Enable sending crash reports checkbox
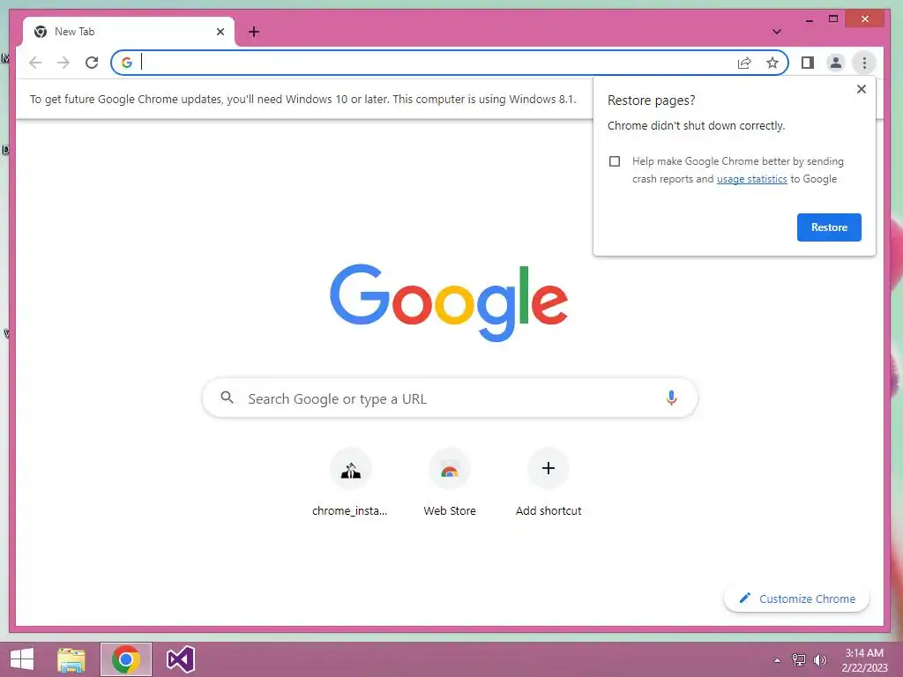 click(x=615, y=161)
